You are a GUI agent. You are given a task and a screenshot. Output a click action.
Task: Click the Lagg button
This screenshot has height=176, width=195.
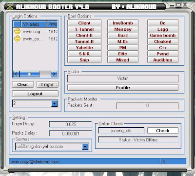tap(163, 29)
